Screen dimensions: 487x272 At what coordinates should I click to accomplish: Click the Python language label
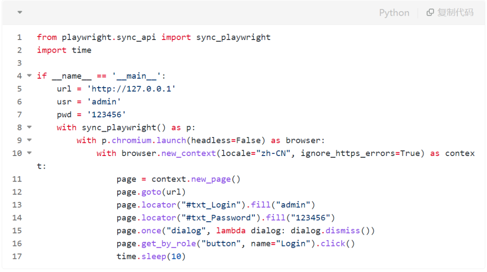click(394, 13)
